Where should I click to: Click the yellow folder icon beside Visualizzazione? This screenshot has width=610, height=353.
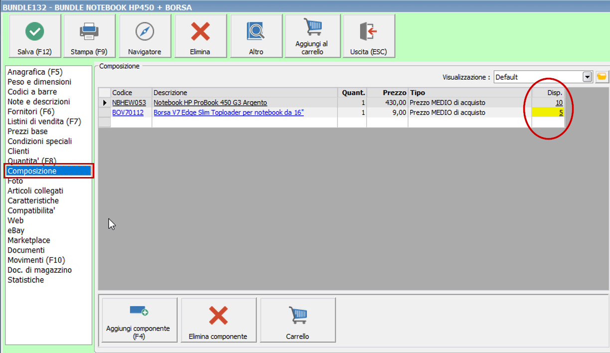[602, 77]
